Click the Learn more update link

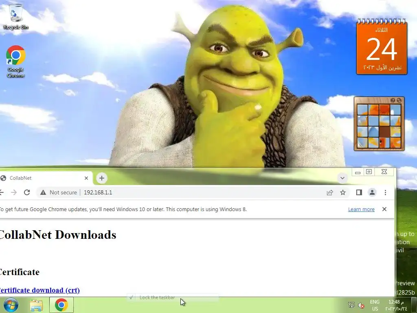point(361,209)
